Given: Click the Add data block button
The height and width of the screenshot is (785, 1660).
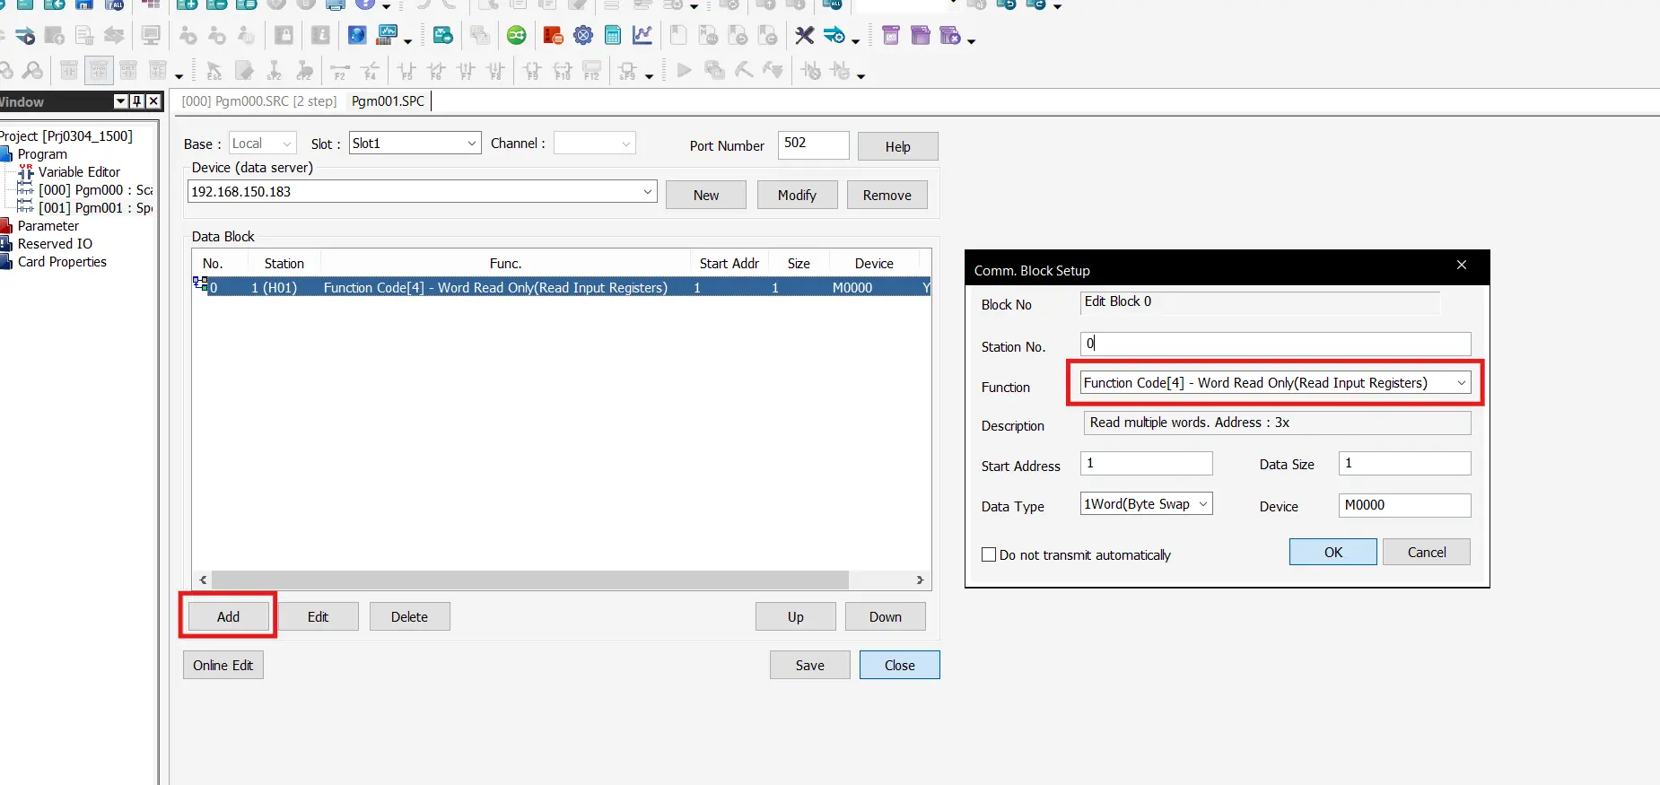Looking at the screenshot, I should click(228, 616).
